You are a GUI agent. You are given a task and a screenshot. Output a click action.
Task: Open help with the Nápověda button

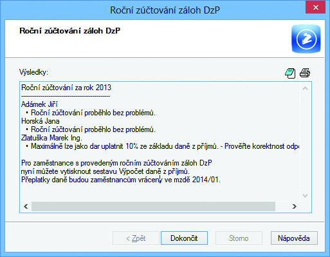(294, 238)
